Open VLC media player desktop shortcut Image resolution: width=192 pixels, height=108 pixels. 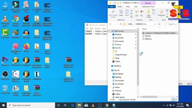pos(5,21)
